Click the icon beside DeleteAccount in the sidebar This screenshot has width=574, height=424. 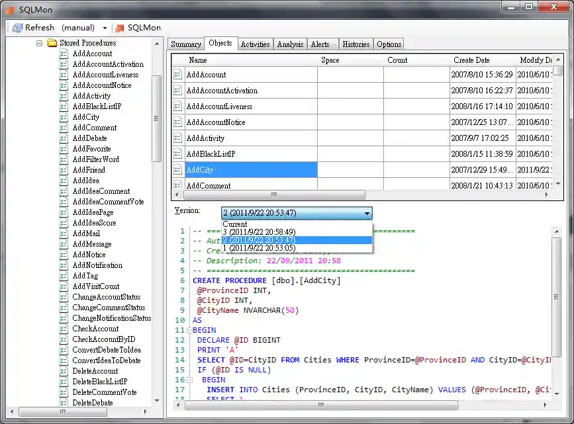(63, 371)
